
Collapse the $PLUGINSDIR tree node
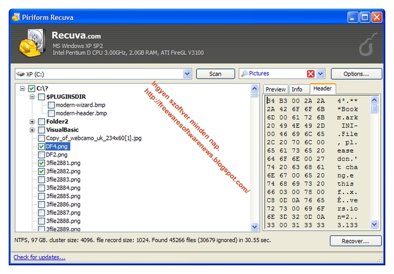click(x=32, y=97)
